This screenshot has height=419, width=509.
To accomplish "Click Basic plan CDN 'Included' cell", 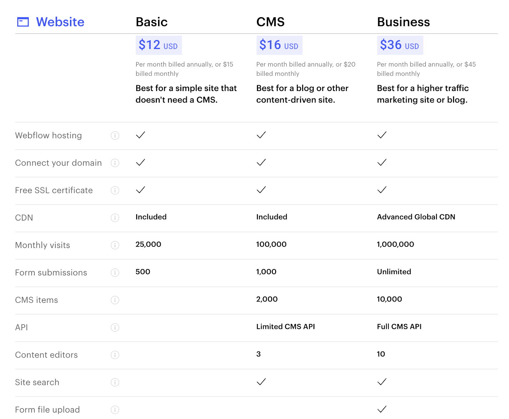I will [151, 217].
